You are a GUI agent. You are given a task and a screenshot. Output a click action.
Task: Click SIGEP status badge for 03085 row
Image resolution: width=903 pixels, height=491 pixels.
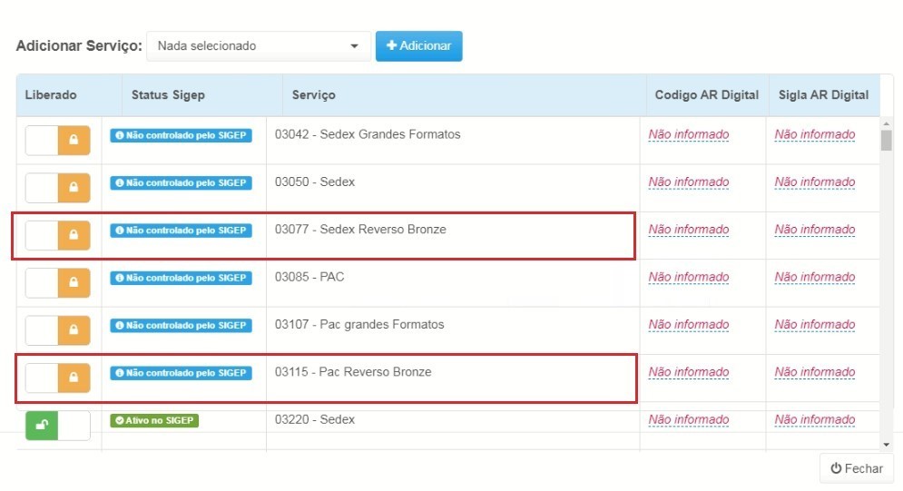point(181,278)
